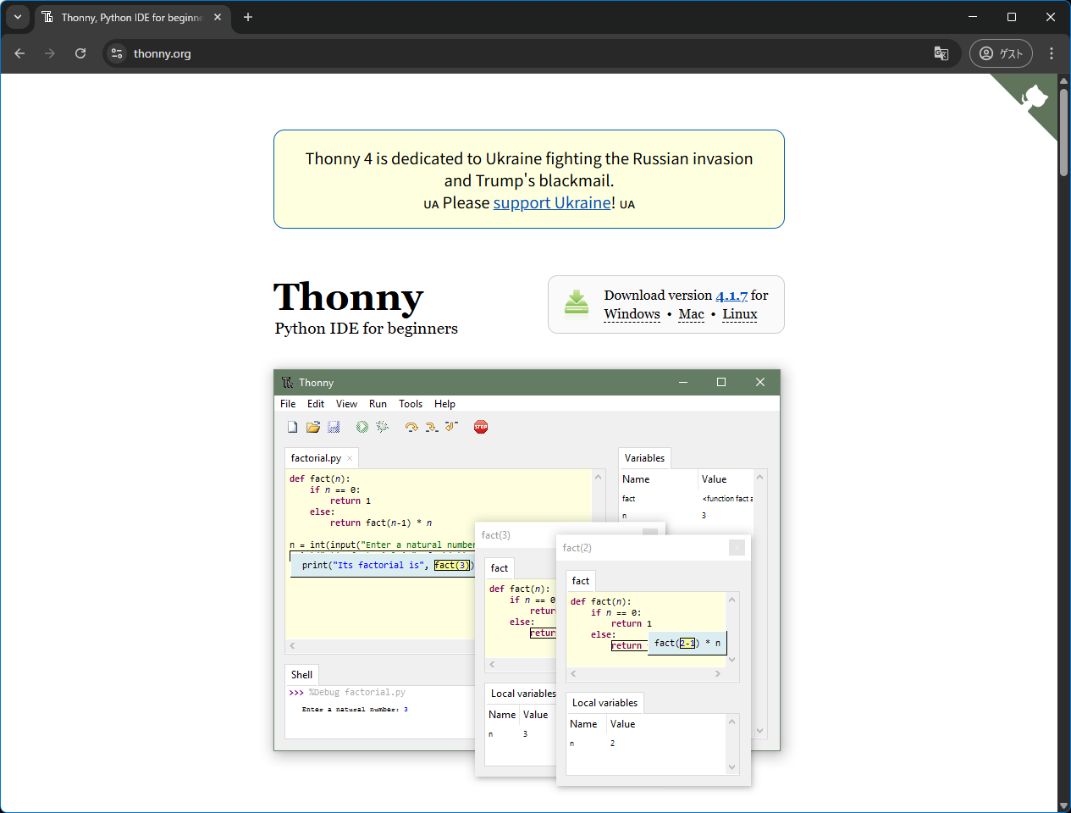This screenshot has height=813, width=1071.
Task: Select the fact tab in fact(2) window
Action: coord(581,581)
